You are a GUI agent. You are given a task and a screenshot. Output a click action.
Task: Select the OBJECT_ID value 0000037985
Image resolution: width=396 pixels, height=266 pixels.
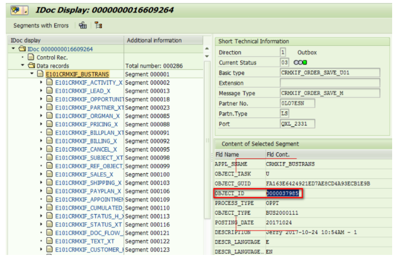(x=283, y=193)
